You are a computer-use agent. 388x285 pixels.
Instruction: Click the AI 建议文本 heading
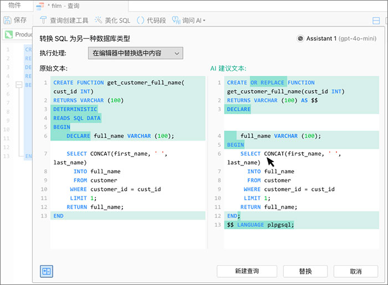point(228,69)
